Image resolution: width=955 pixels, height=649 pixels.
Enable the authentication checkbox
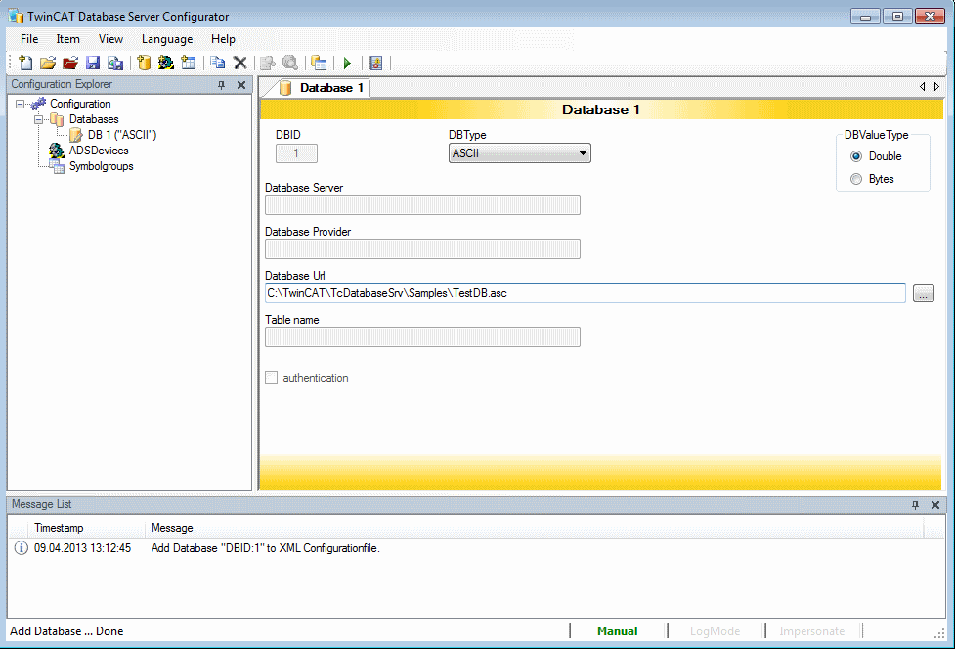pyautogui.click(x=271, y=378)
